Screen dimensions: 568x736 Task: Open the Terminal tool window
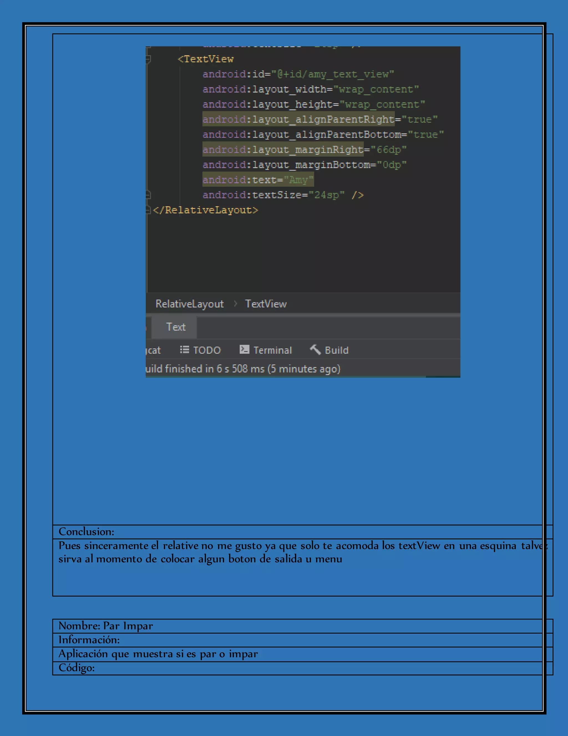265,350
